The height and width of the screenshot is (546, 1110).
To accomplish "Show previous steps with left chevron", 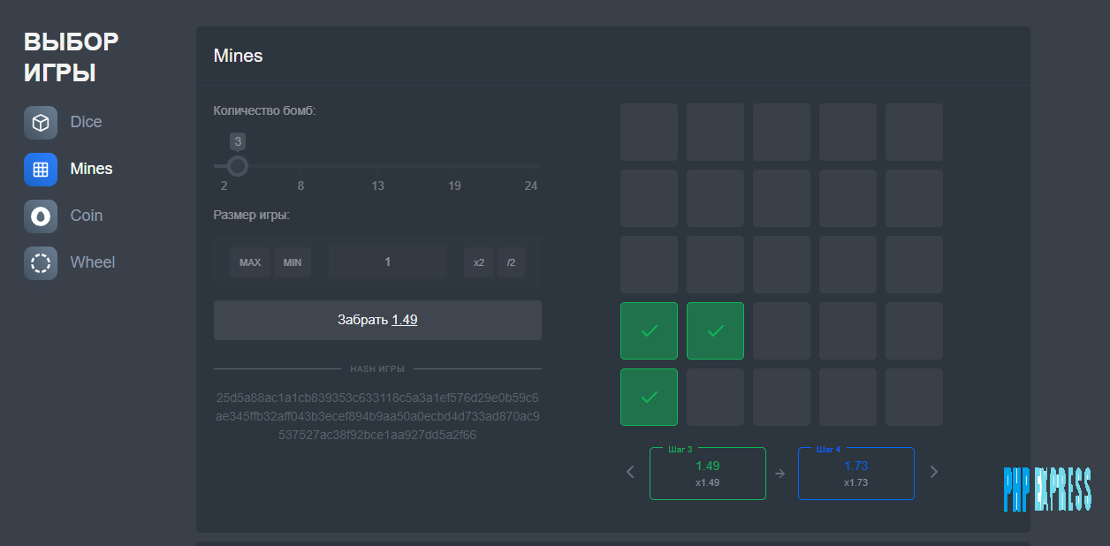I will click(x=630, y=472).
